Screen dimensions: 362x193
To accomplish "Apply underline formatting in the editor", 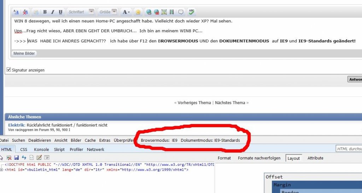I will (60, 12).
